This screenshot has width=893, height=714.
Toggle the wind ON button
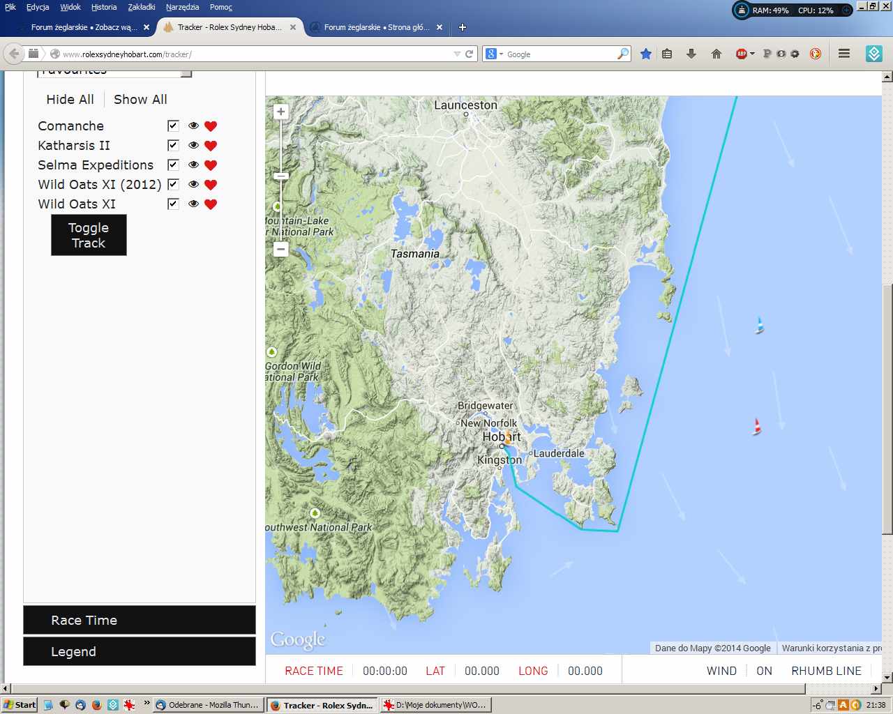tap(764, 671)
